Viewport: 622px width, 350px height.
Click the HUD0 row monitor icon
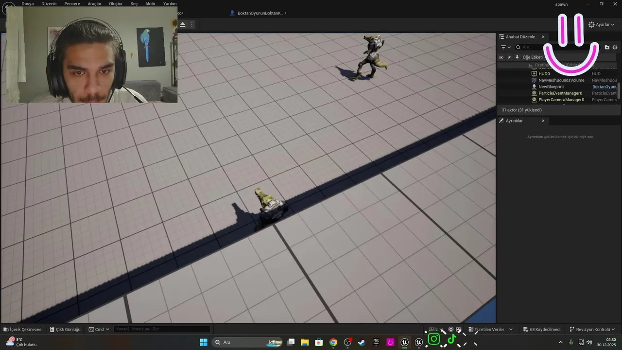pyautogui.click(x=534, y=74)
